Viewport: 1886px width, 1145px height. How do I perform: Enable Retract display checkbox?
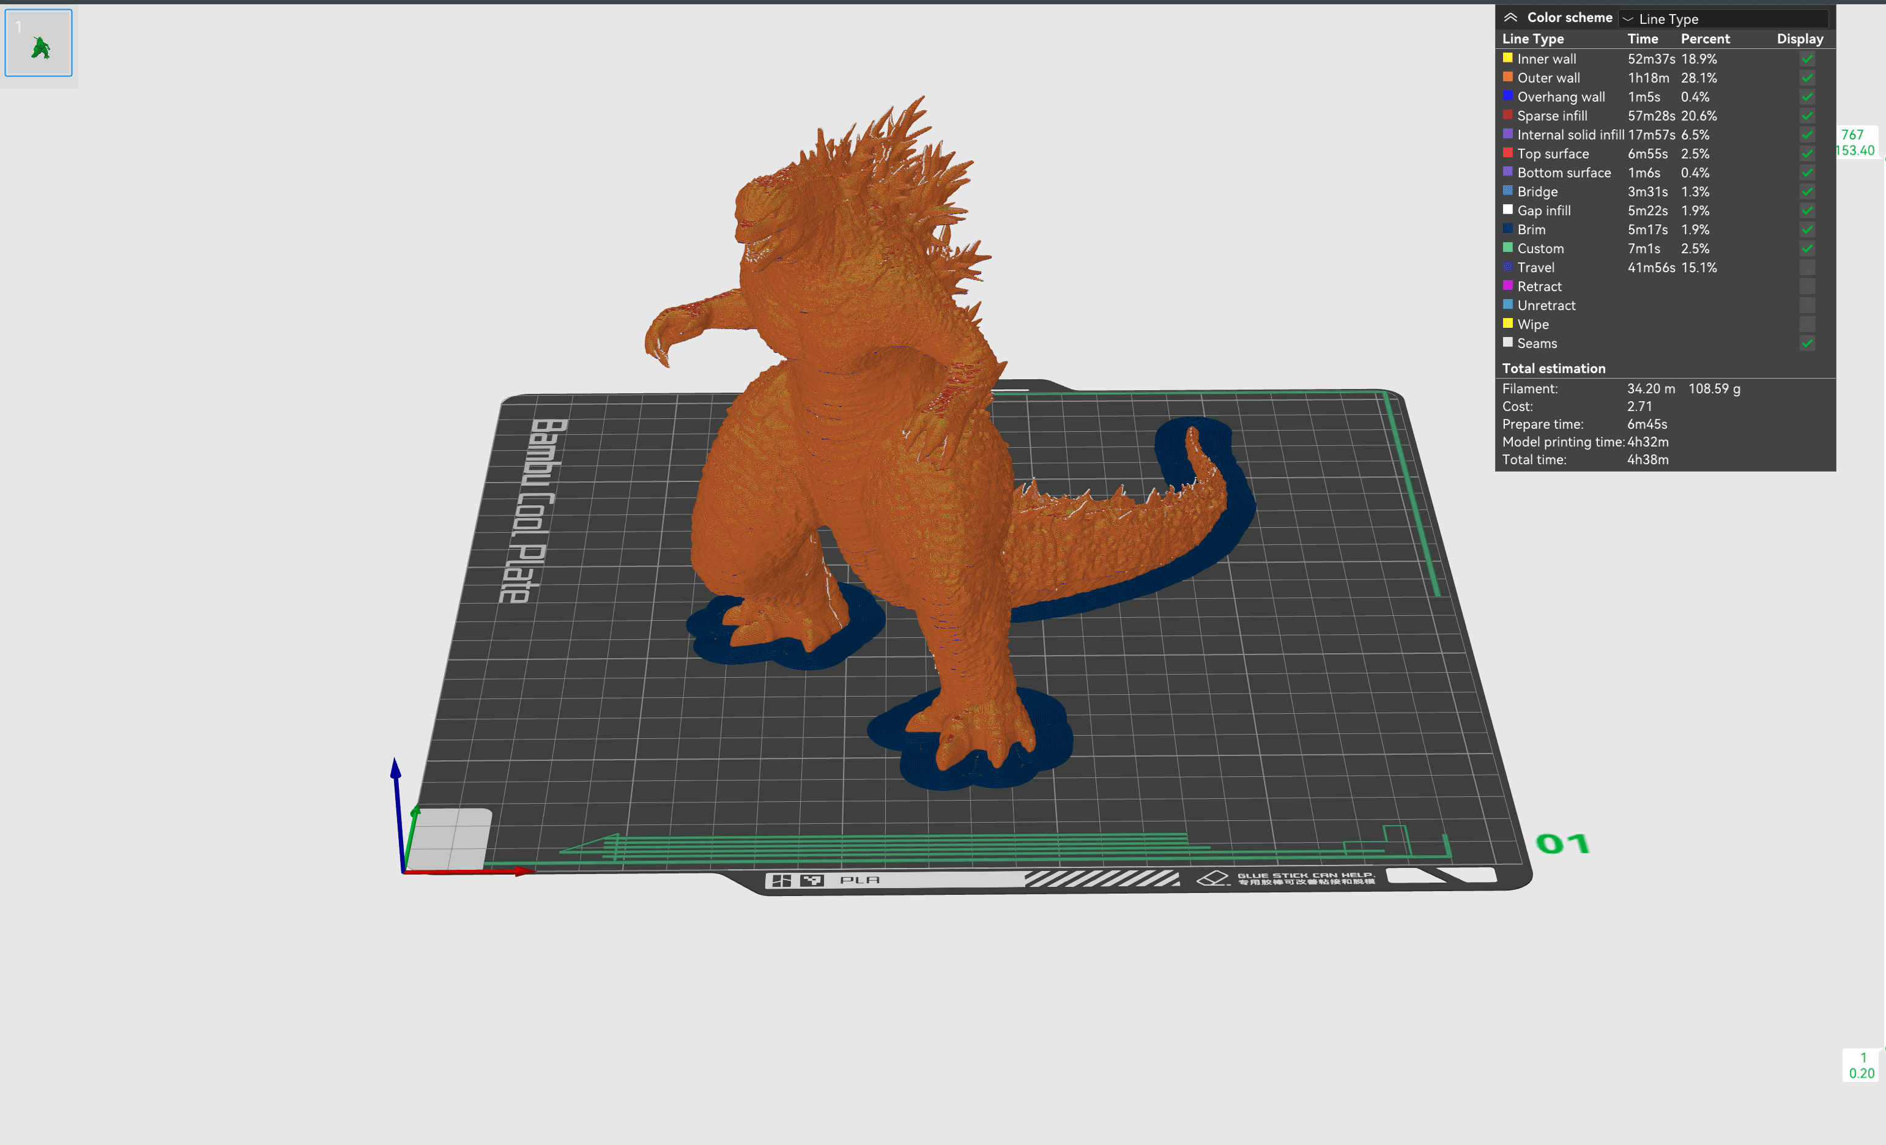click(1806, 286)
